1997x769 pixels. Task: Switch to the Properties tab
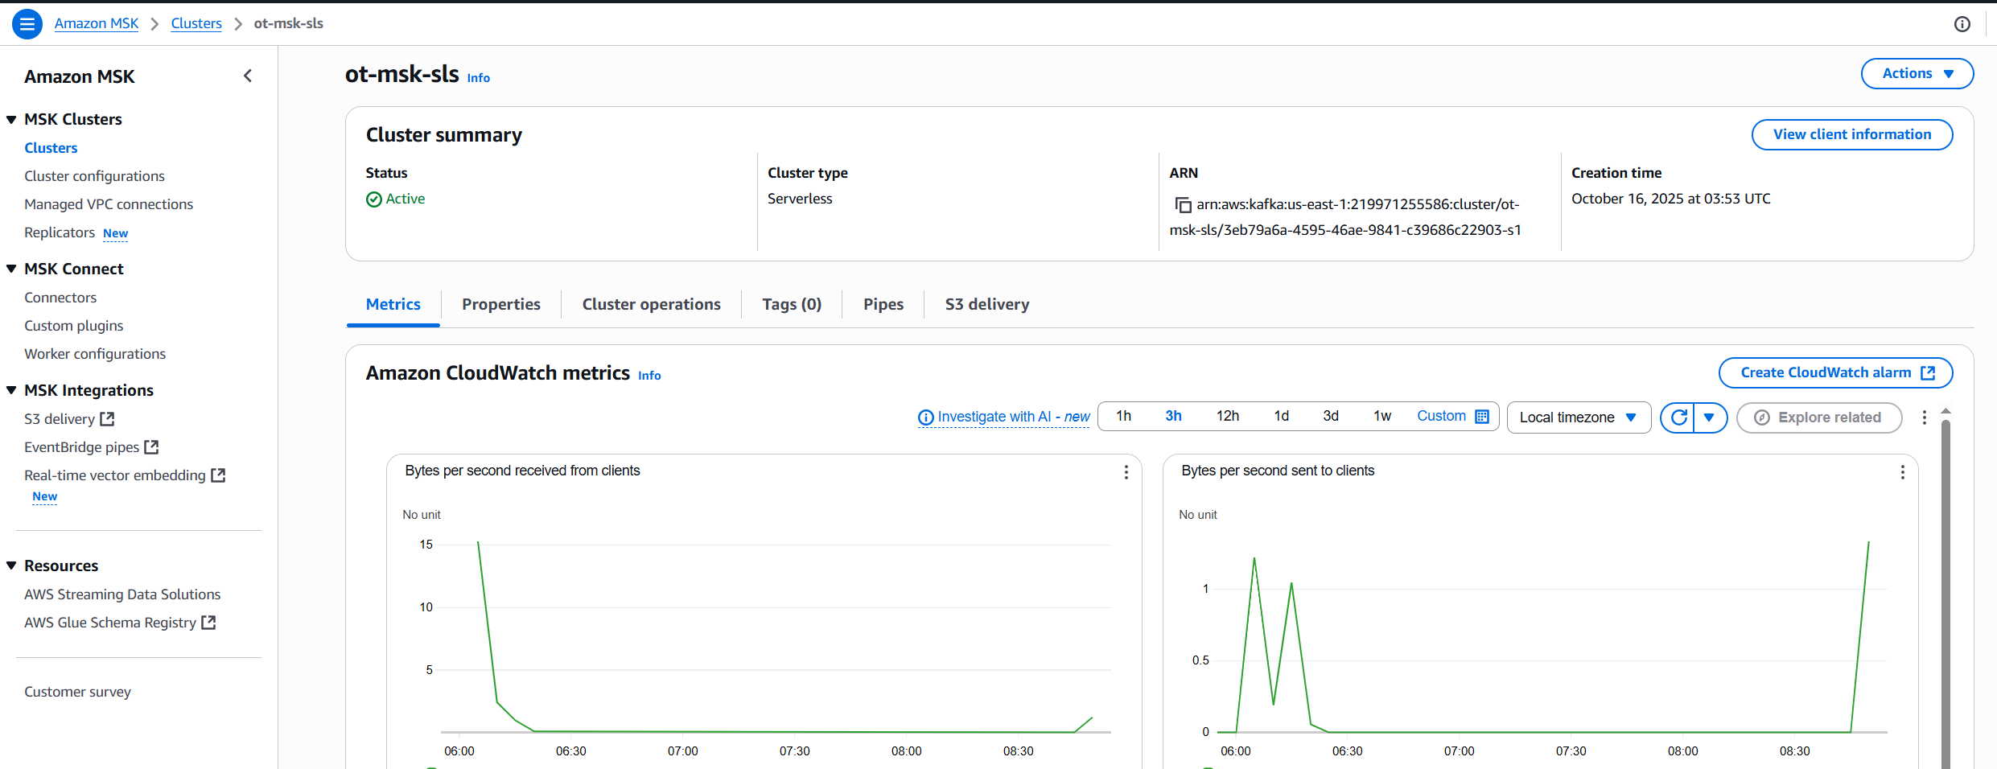(500, 305)
